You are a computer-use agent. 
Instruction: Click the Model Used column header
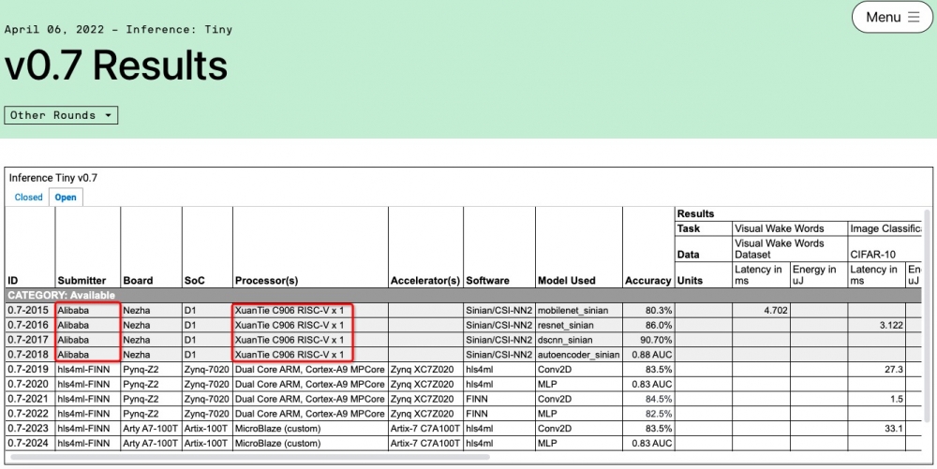coord(567,281)
